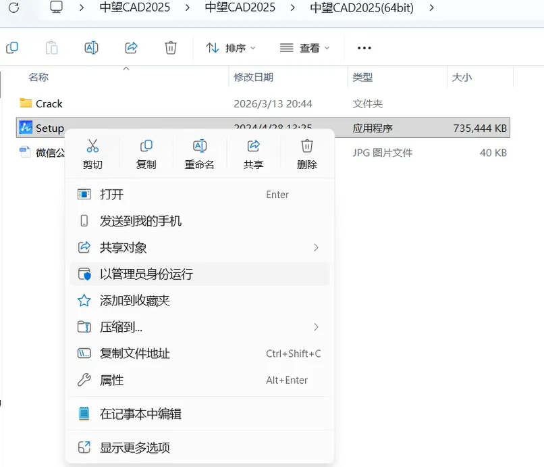Select 打开 from context menu
544x467 pixels.
tap(200, 194)
